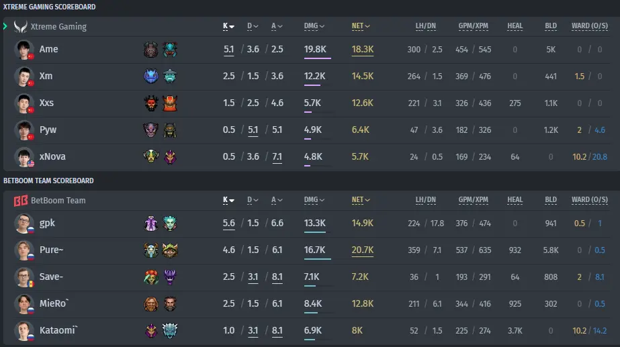
Task: Click Kataomi's second hero icon
Action: point(170,331)
